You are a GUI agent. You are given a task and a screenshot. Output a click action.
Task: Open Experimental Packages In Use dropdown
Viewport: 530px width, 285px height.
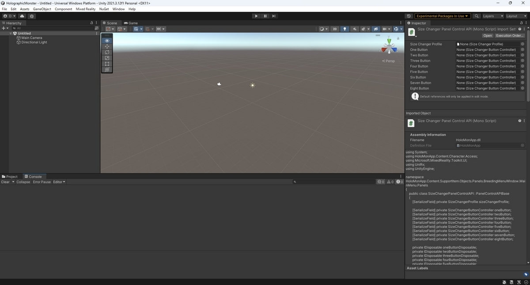coord(443,16)
